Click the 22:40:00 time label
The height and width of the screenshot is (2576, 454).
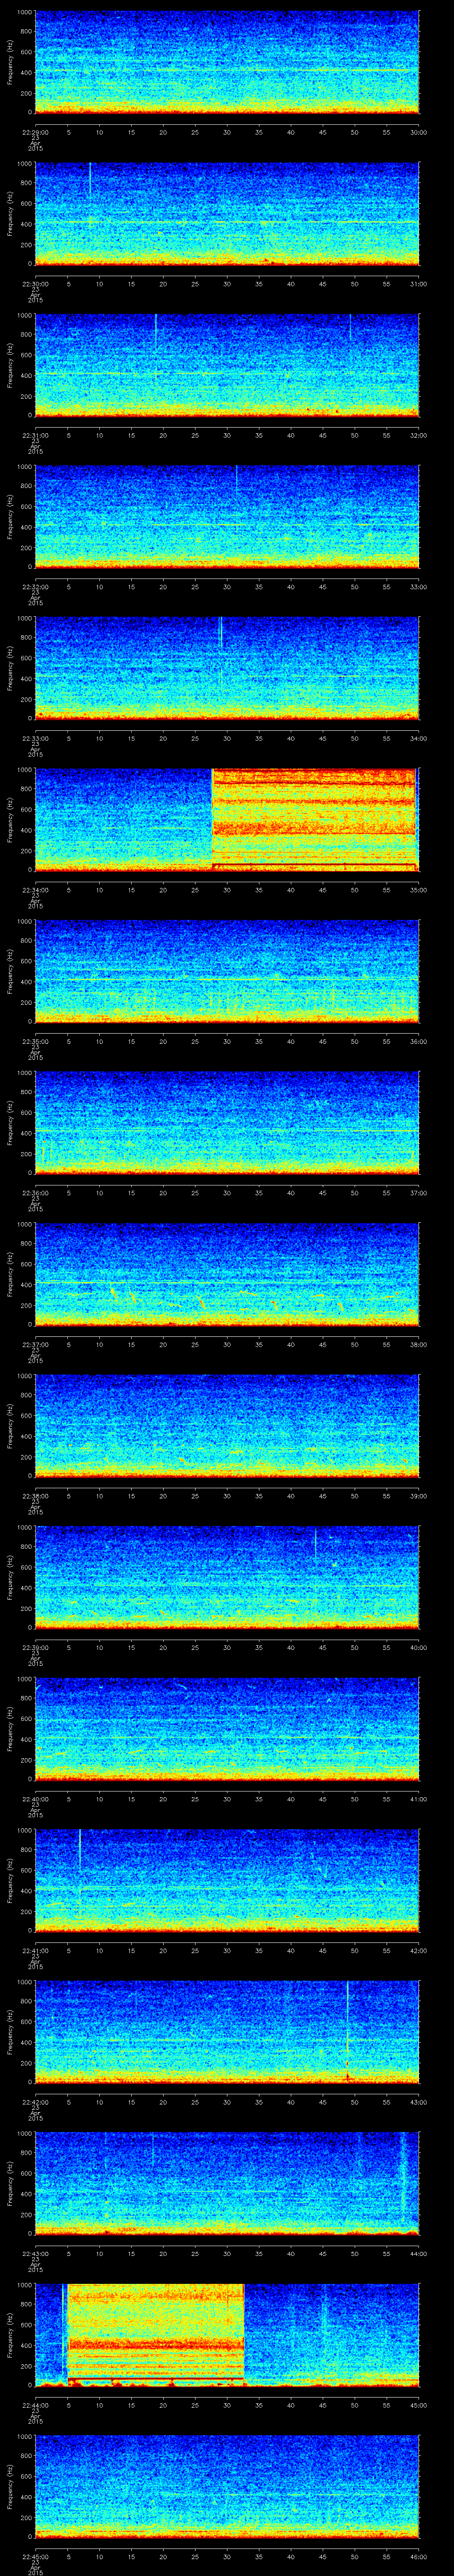click(35, 1799)
